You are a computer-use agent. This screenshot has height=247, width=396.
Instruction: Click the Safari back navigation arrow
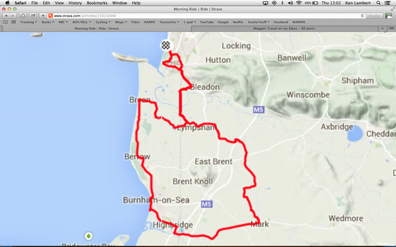(6, 16)
